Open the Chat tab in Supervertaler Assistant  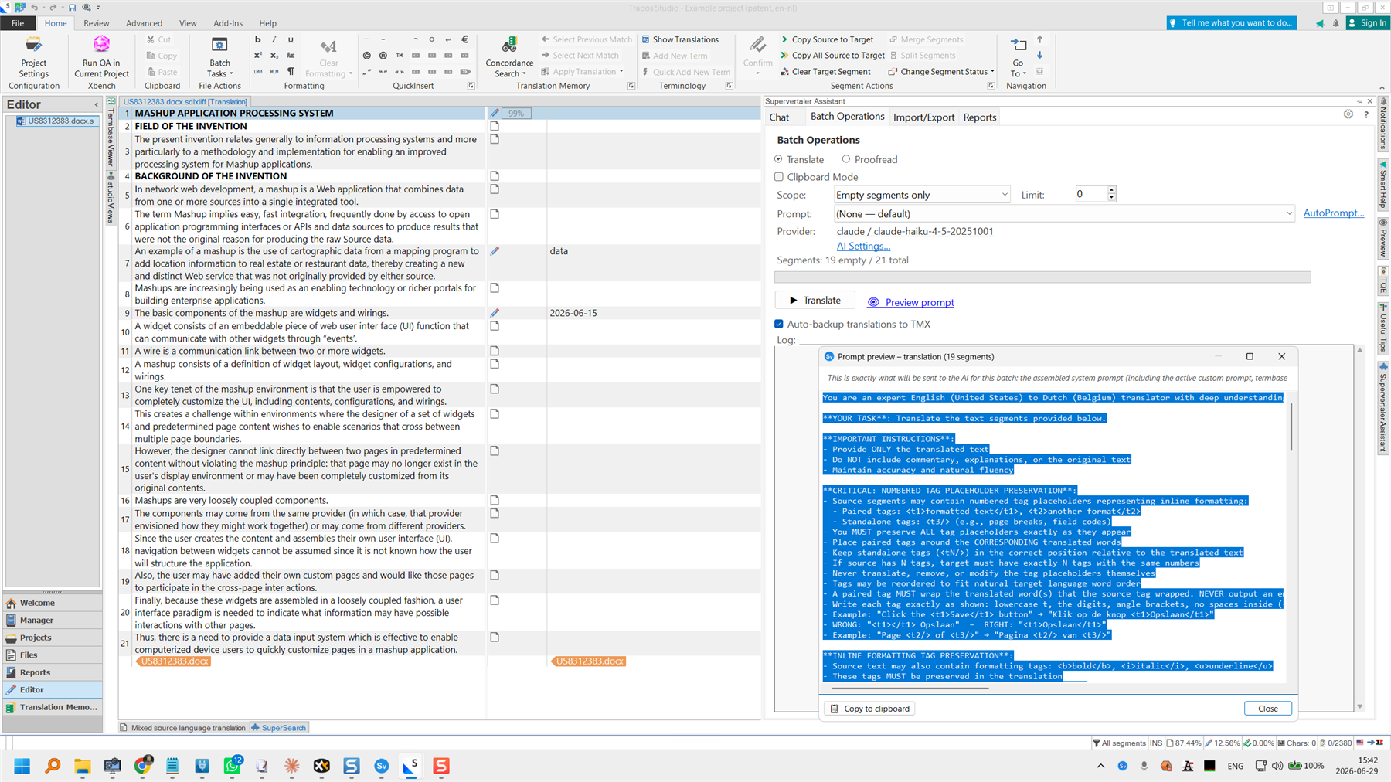tap(779, 117)
